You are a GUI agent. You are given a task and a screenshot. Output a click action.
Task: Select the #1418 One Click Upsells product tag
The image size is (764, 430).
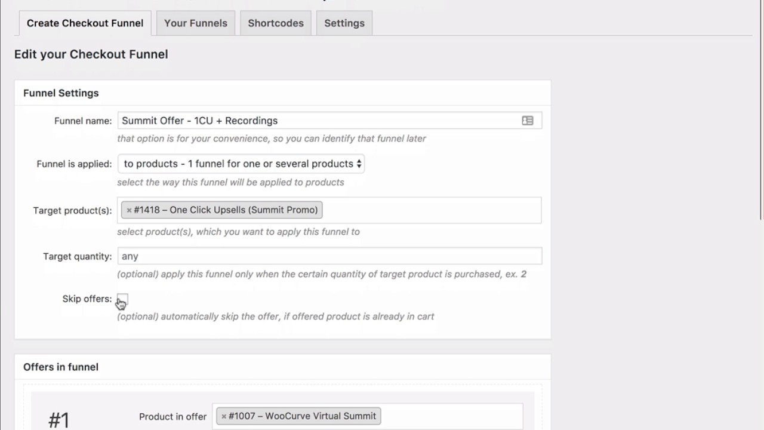[x=222, y=210]
